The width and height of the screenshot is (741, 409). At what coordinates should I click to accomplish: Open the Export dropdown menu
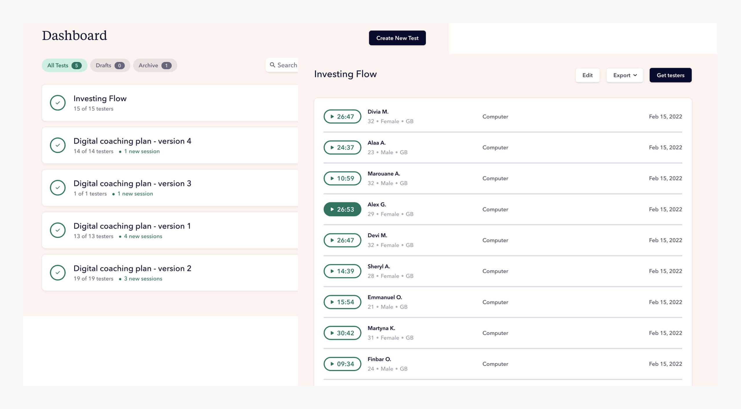624,75
